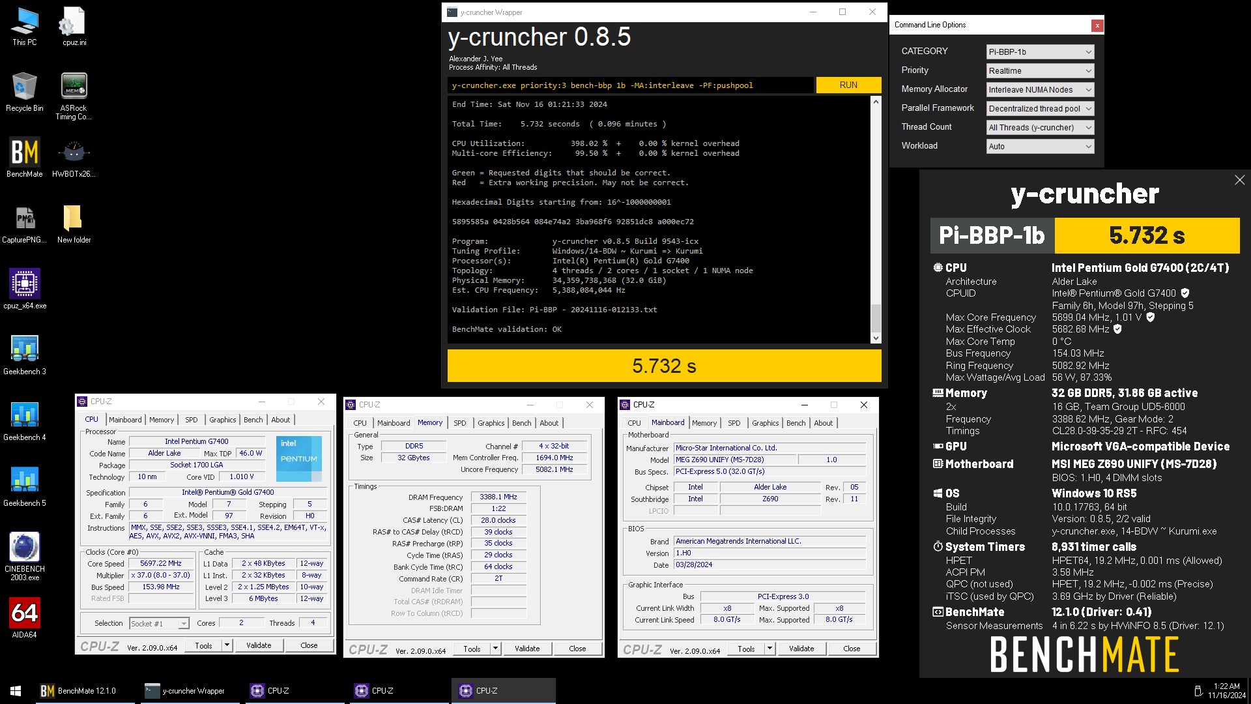
Task: Click the Max Core Frequency verified badge
Action: (1151, 317)
